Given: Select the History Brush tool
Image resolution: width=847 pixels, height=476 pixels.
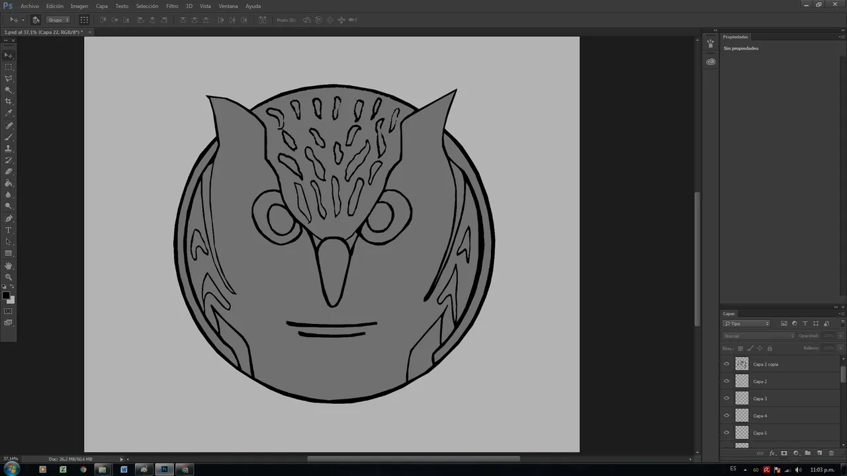Looking at the screenshot, I should [x=9, y=160].
